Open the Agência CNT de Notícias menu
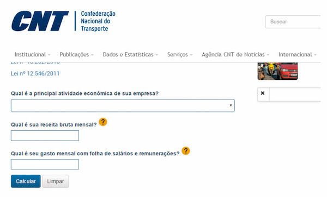Screen dimensions: 327x197 [x=235, y=55]
